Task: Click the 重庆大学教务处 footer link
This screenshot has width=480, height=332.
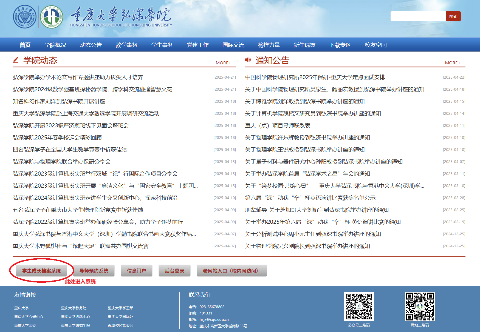Action: (x=74, y=308)
